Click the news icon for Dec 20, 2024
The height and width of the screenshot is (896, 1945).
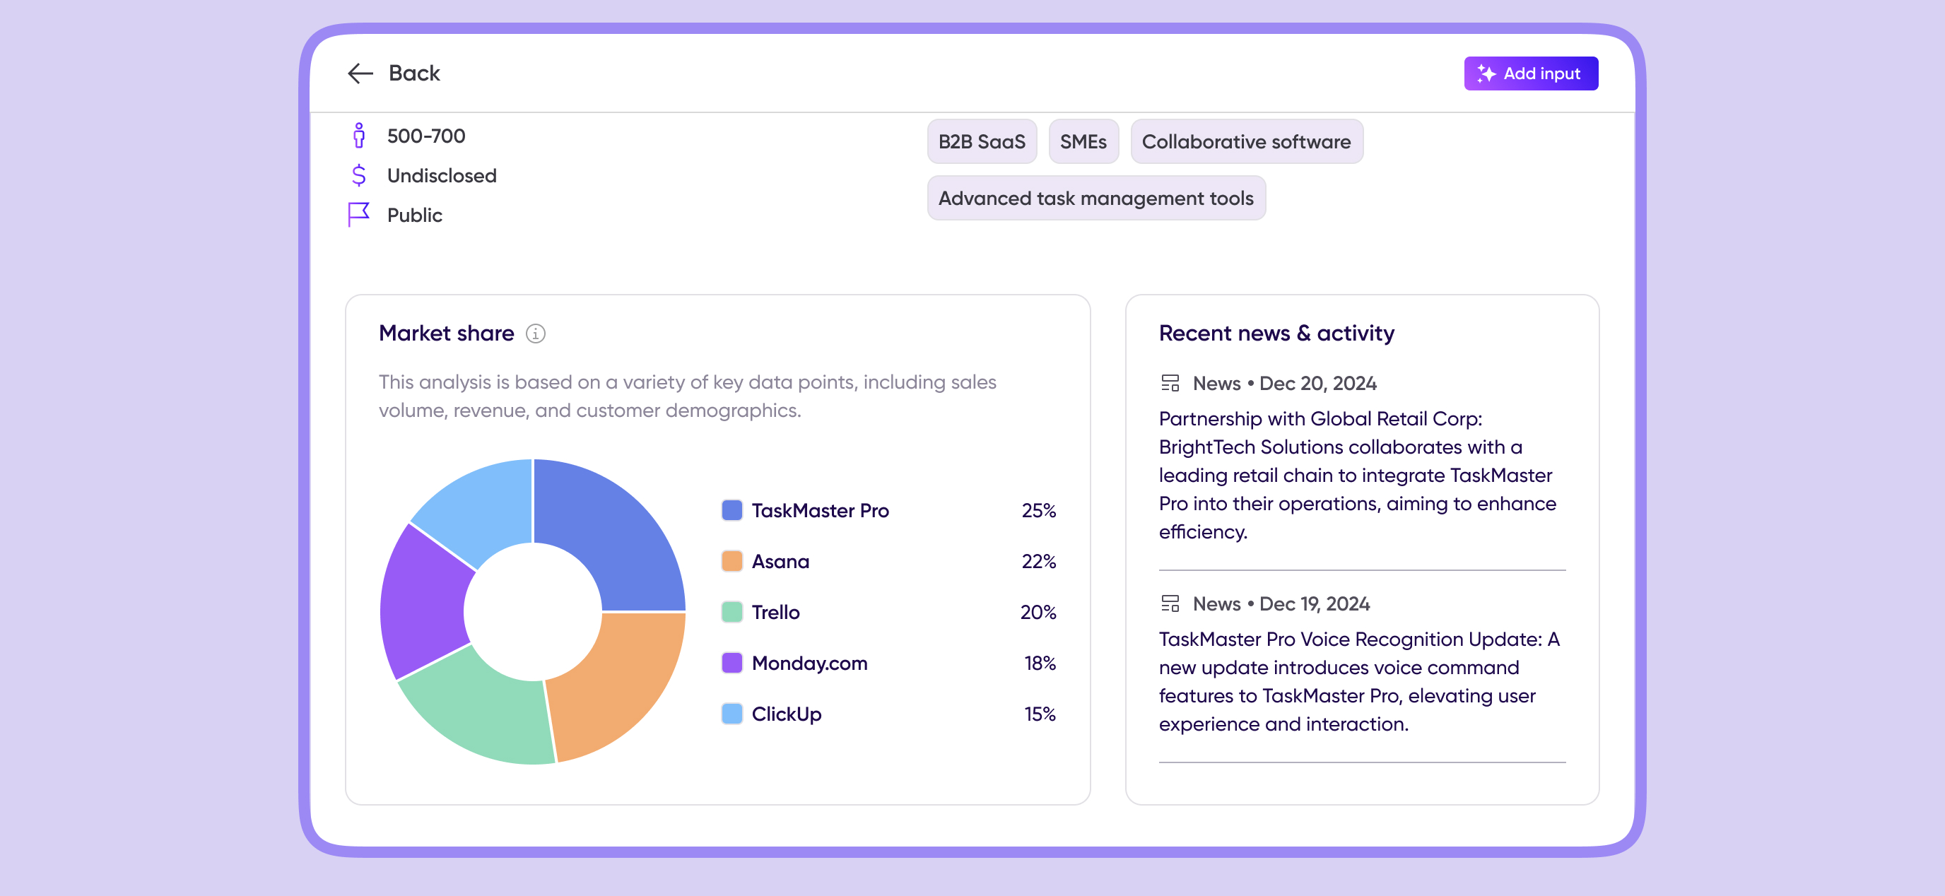tap(1170, 383)
